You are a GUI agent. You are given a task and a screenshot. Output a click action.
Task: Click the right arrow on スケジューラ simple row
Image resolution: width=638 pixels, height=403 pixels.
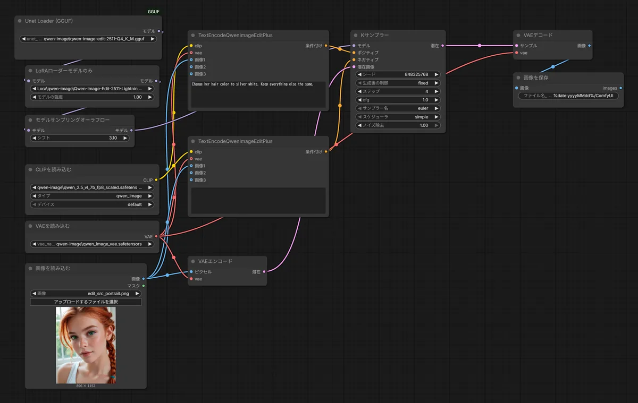[x=436, y=117]
